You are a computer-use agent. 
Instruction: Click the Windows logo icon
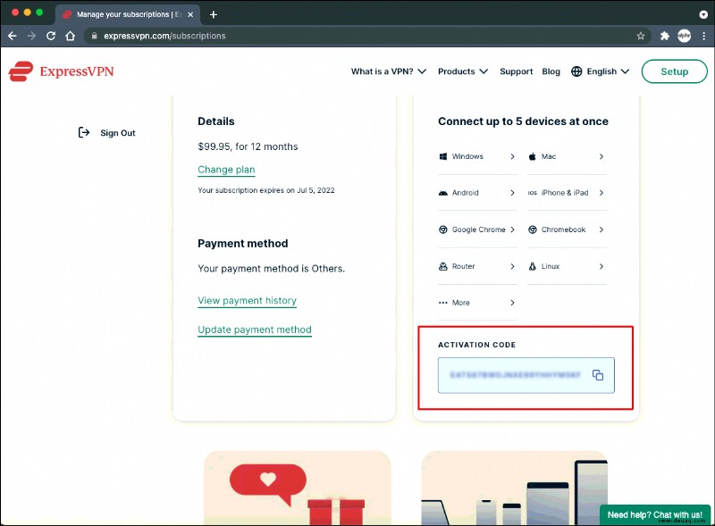[442, 156]
